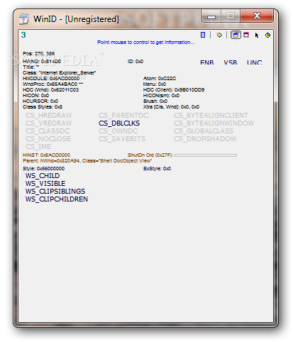The width and height of the screenshot is (293, 342).
Task: Click the Atom: 0xC22C value
Action: pos(160,79)
